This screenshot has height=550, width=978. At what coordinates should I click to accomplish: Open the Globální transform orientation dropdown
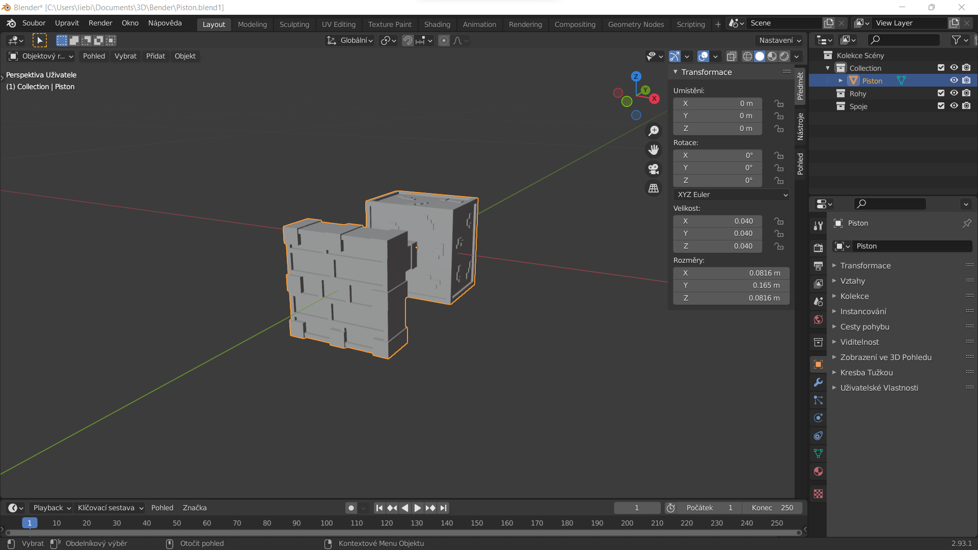(349, 40)
